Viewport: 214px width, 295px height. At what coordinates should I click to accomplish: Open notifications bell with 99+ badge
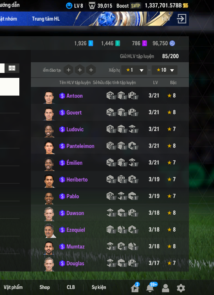point(150,288)
